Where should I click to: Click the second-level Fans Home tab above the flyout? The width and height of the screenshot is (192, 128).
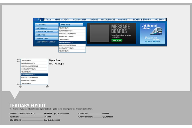pyautogui.click(x=71, y=25)
